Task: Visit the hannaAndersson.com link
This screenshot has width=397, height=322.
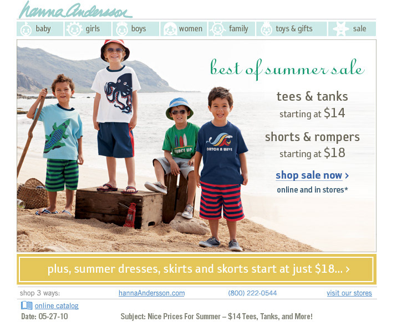Action: click(x=152, y=293)
